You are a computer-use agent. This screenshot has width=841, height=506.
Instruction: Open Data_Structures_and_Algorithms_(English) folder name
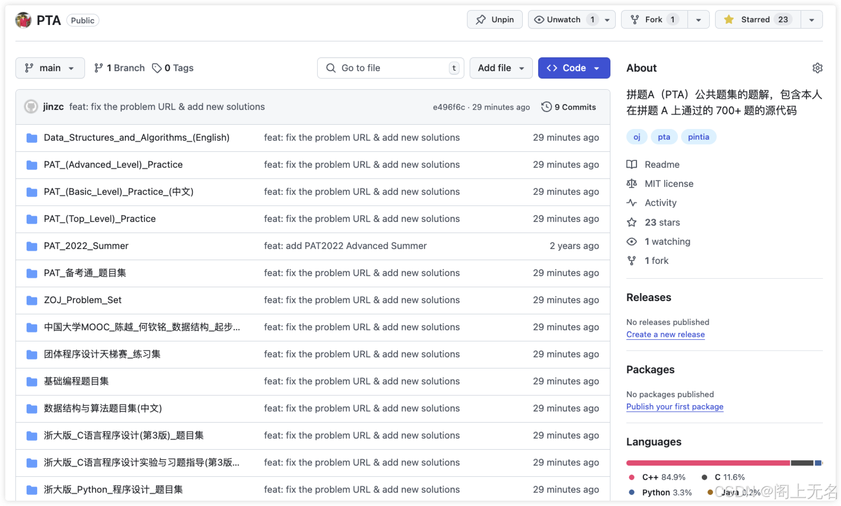137,138
